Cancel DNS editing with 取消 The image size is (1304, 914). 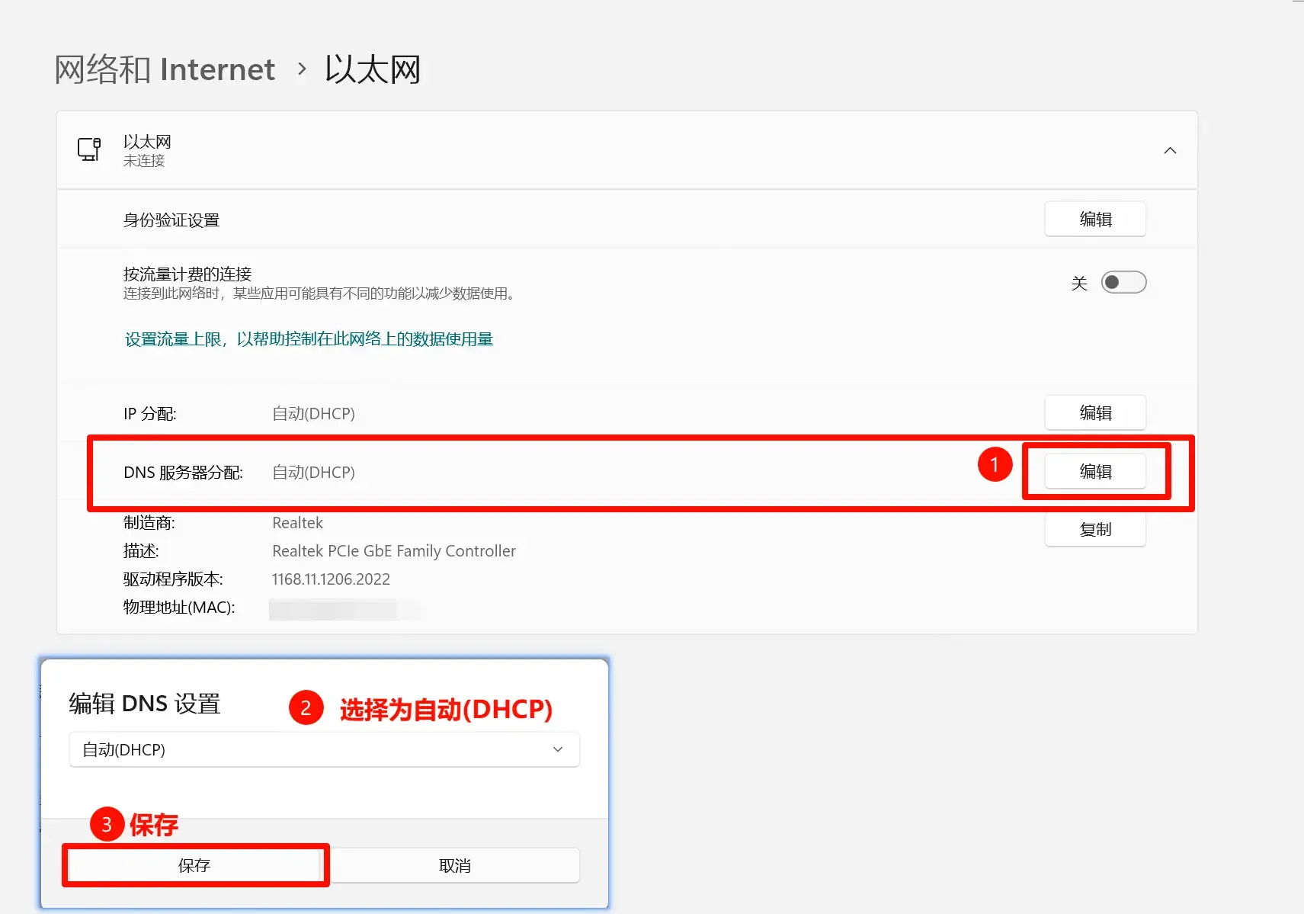[455, 865]
